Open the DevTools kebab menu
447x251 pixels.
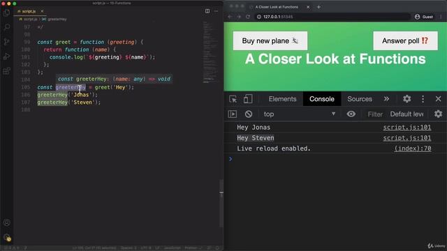(423, 99)
